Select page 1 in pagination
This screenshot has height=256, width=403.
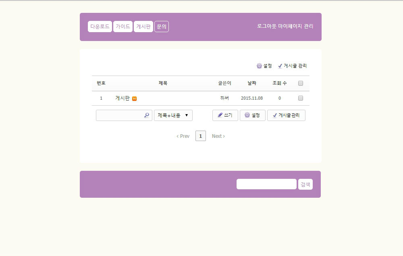click(200, 136)
